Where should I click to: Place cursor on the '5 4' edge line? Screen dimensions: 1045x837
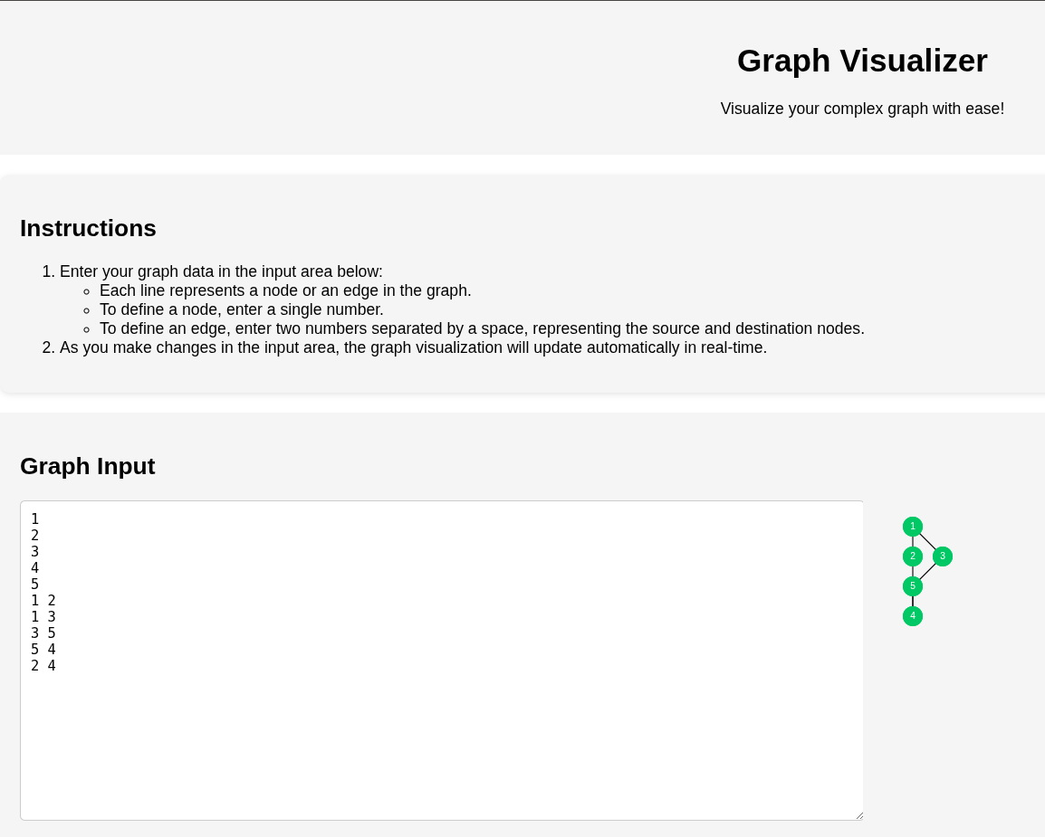click(x=43, y=650)
